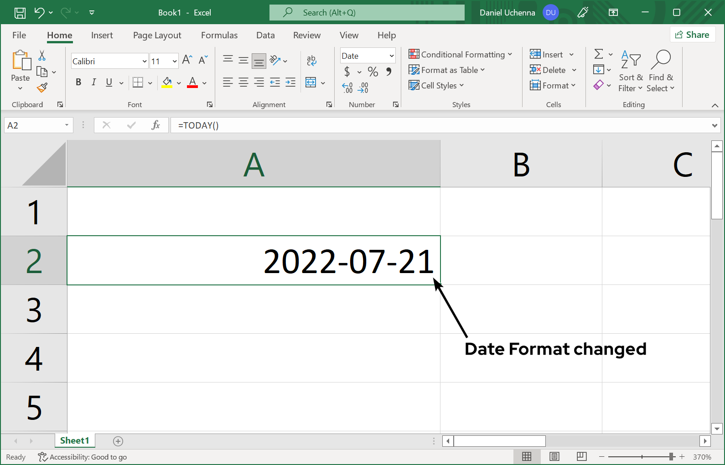The image size is (725, 465).
Task: Click the Merge & Center icon
Action: pyautogui.click(x=311, y=83)
